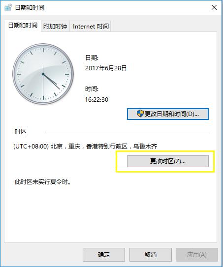Click the 日期: label

(92, 58)
